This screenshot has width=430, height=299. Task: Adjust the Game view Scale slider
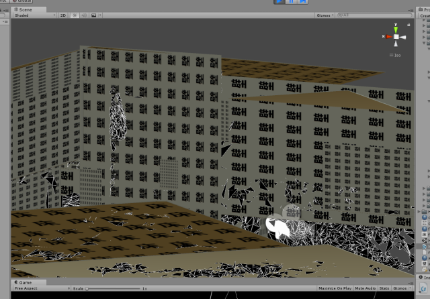pyautogui.click(x=114, y=288)
